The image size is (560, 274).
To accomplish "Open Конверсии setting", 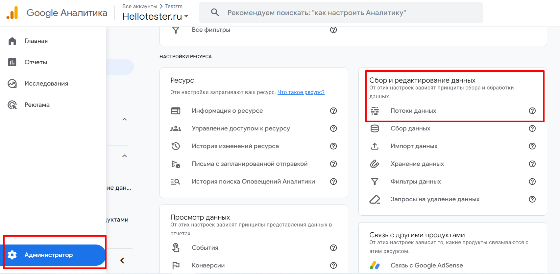I will tap(208, 265).
